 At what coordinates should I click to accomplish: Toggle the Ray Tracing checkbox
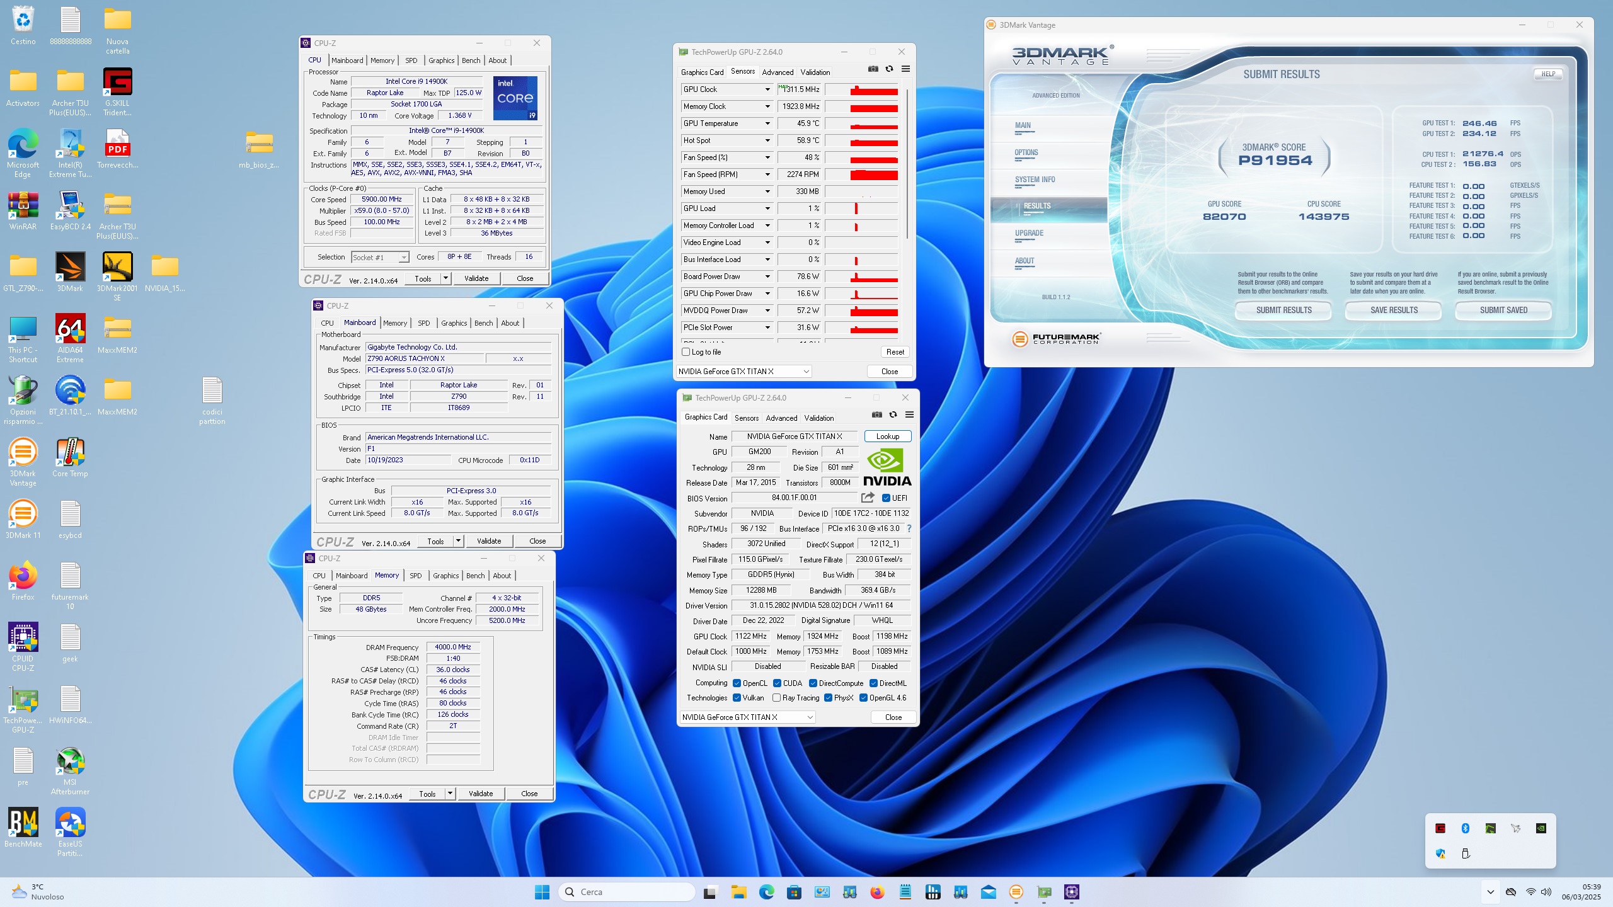(777, 698)
